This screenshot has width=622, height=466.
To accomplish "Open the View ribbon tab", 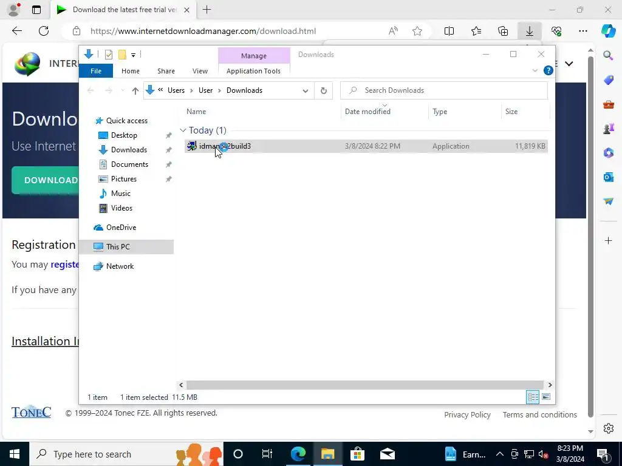I will pos(200,71).
